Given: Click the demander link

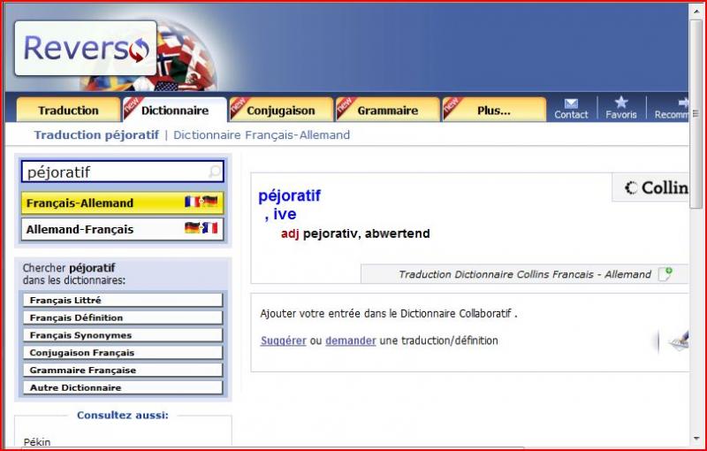Looking at the screenshot, I should tap(351, 340).
